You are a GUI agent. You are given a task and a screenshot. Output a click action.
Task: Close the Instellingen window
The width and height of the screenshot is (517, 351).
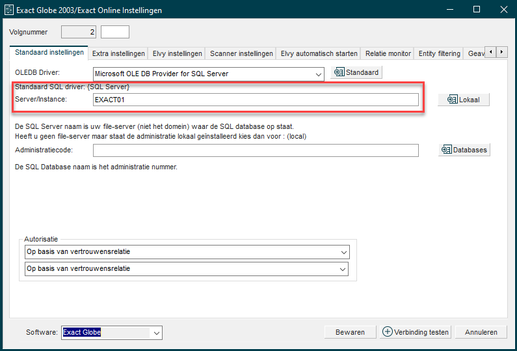[503, 10]
